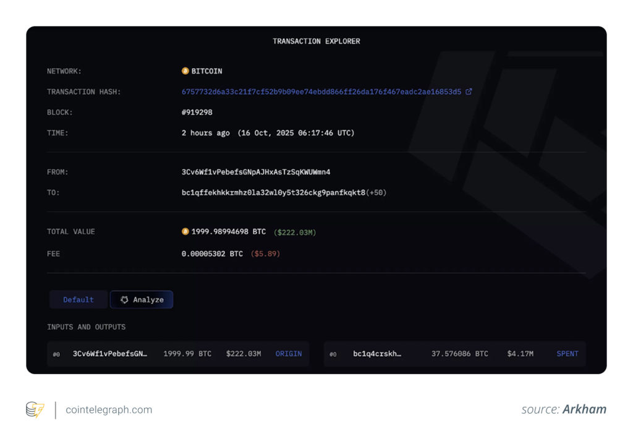Open the transaction hash link 6757732d6a33c21f7c…
The height and width of the screenshot is (444, 633).
320,91
